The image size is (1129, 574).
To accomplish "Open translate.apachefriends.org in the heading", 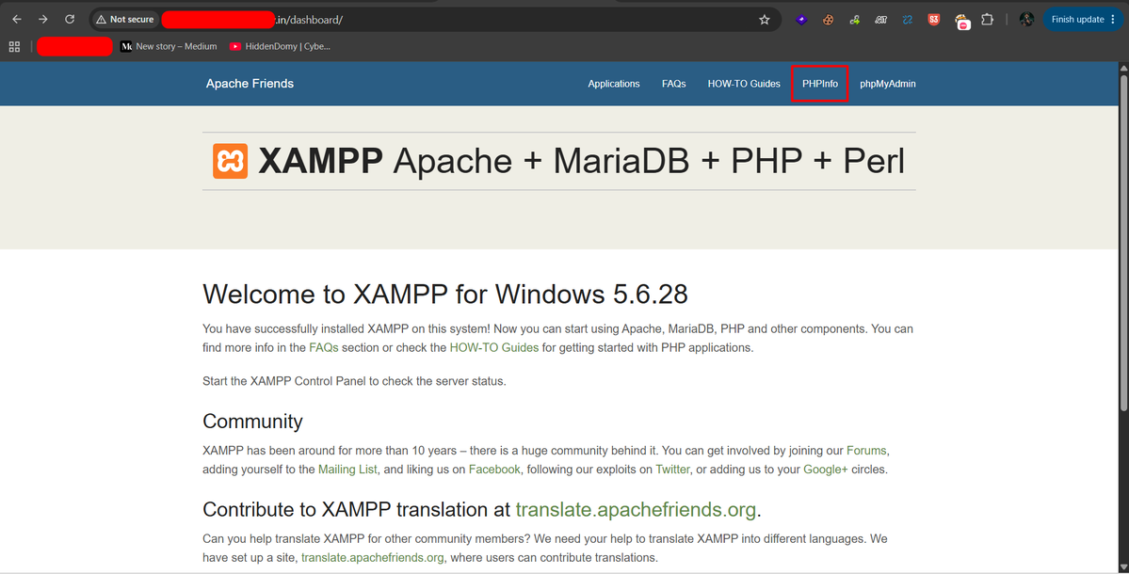I will click(636, 510).
